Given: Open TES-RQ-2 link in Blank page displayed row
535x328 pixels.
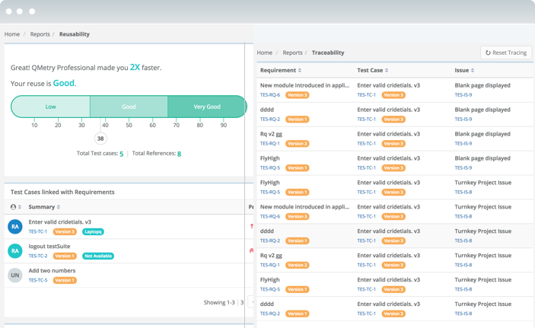Looking at the screenshot, I should (x=270, y=119).
